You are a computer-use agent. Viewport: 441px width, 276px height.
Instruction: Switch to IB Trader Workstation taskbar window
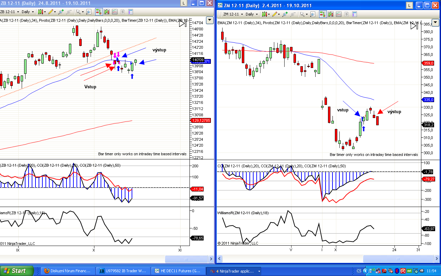(123, 271)
